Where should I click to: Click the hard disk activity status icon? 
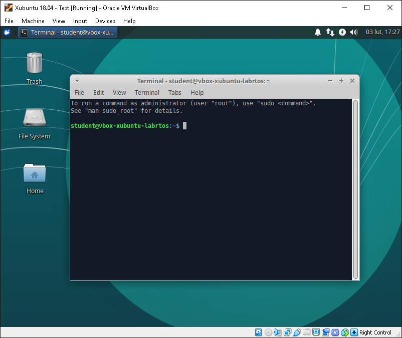click(259, 332)
